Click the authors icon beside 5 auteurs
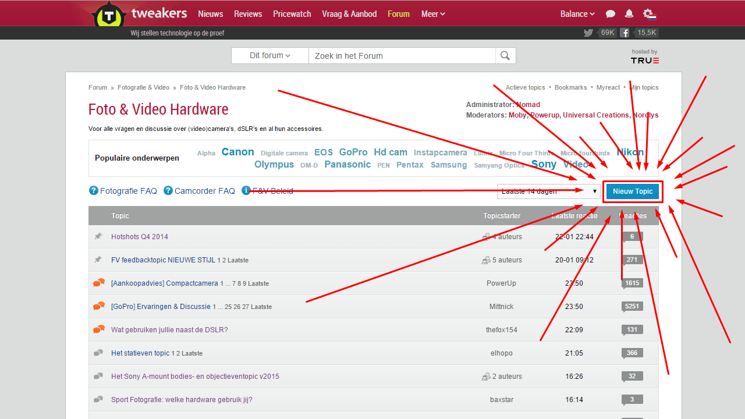Image resolution: width=745 pixels, height=419 pixels. (486, 260)
